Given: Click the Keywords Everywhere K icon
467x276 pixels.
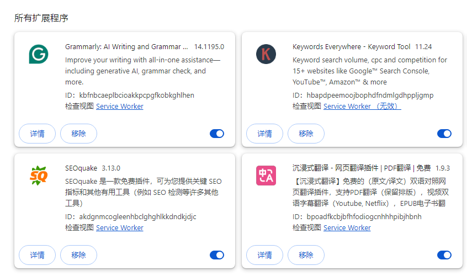Looking at the screenshot, I should [x=266, y=54].
